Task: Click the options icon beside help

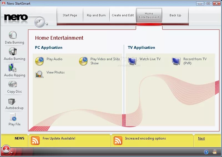Action: coord(215,152)
